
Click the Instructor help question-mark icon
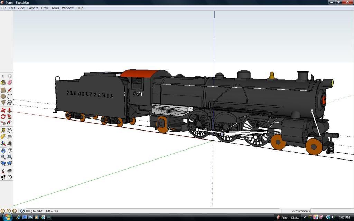(22, 211)
